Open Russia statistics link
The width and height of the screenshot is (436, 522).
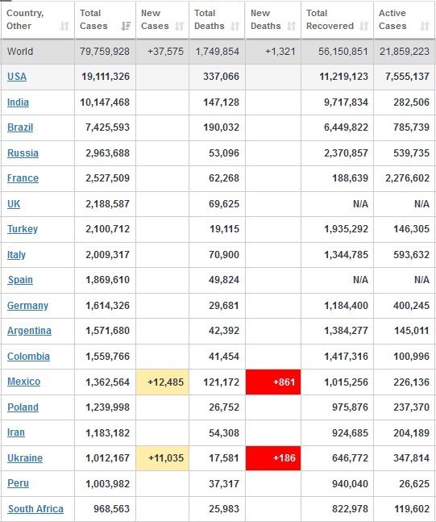pyautogui.click(x=23, y=153)
